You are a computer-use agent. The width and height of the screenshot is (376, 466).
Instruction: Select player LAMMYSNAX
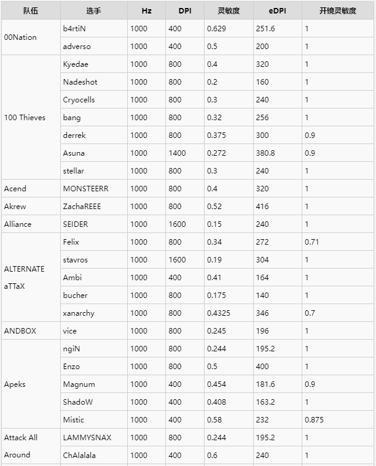[87, 438]
